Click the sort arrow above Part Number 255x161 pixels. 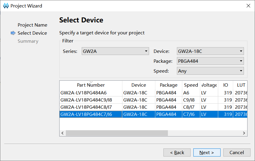tap(91, 82)
